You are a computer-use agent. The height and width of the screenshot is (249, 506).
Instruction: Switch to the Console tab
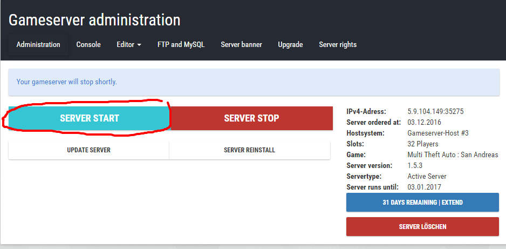(x=88, y=45)
